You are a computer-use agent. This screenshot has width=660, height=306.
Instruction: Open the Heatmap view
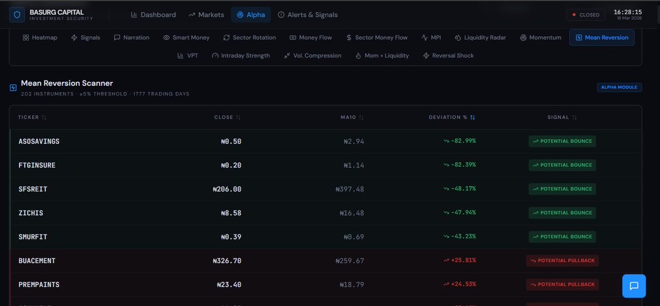[40, 37]
